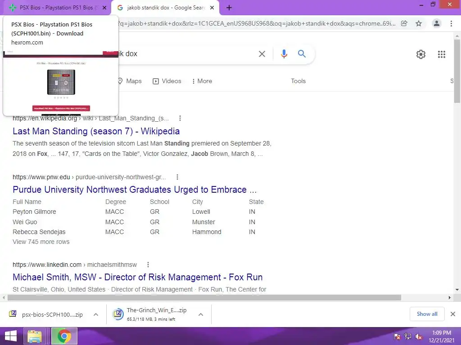
Task: Select the Videos search filter
Action: [167, 81]
